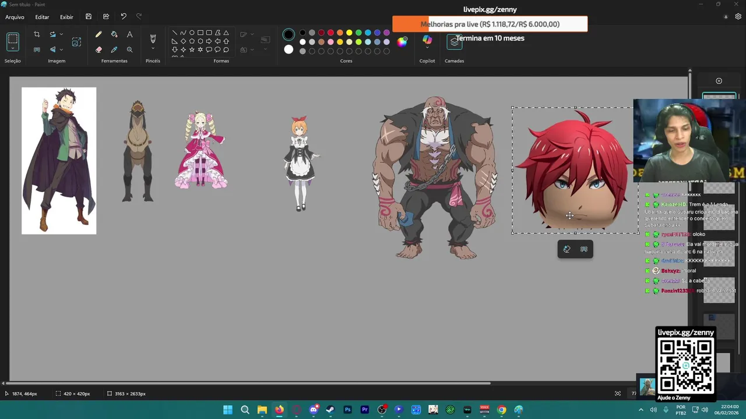The image size is (746, 419).
Task: Open File Explorer from taskbar
Action: tap(262, 410)
